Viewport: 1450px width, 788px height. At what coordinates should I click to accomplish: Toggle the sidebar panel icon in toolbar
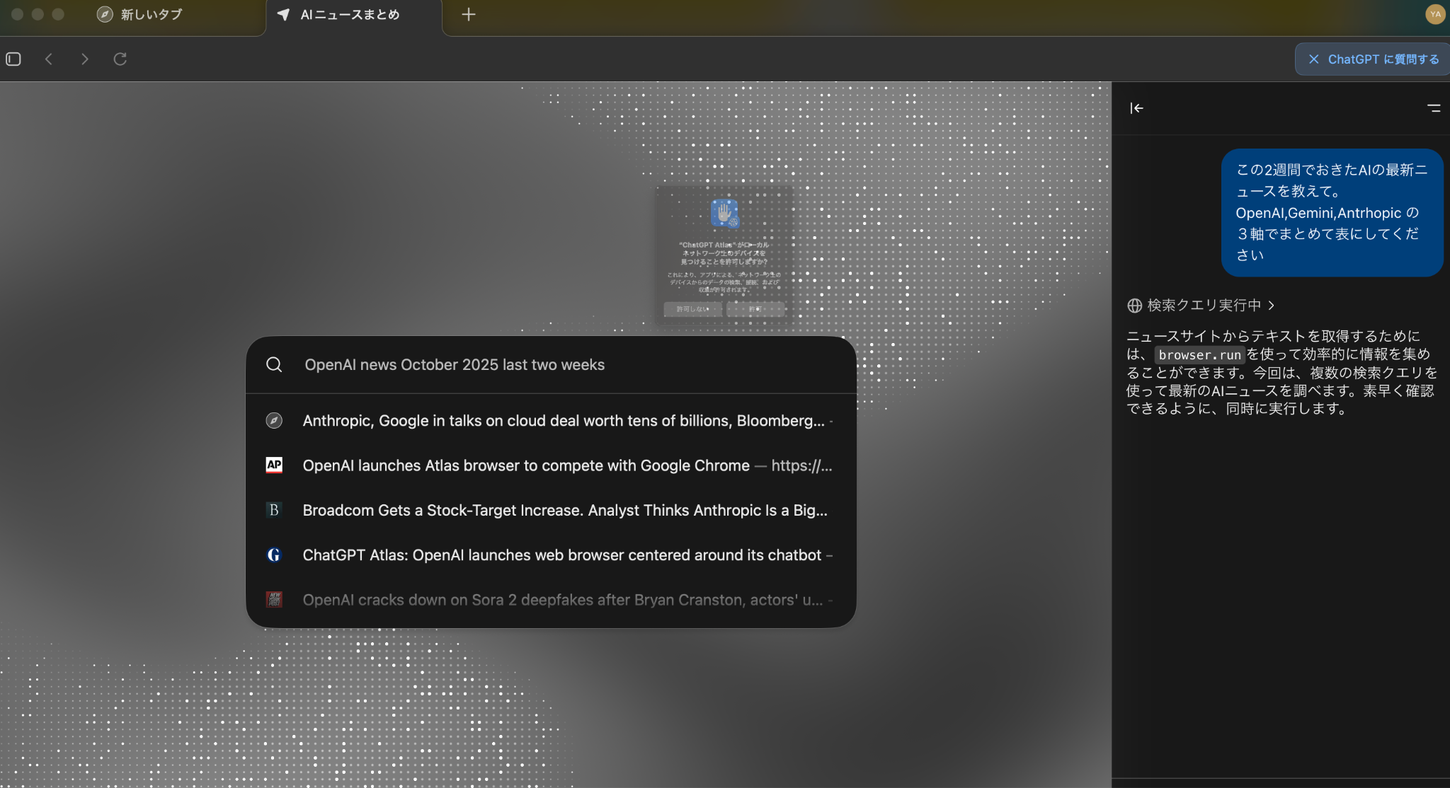(x=13, y=59)
